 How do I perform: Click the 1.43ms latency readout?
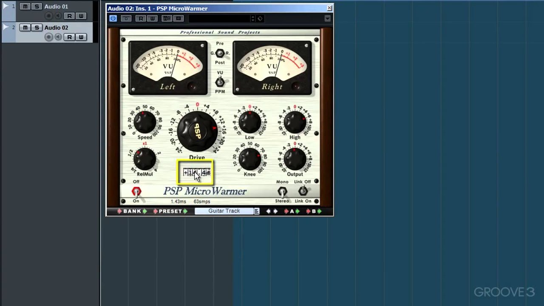178,201
